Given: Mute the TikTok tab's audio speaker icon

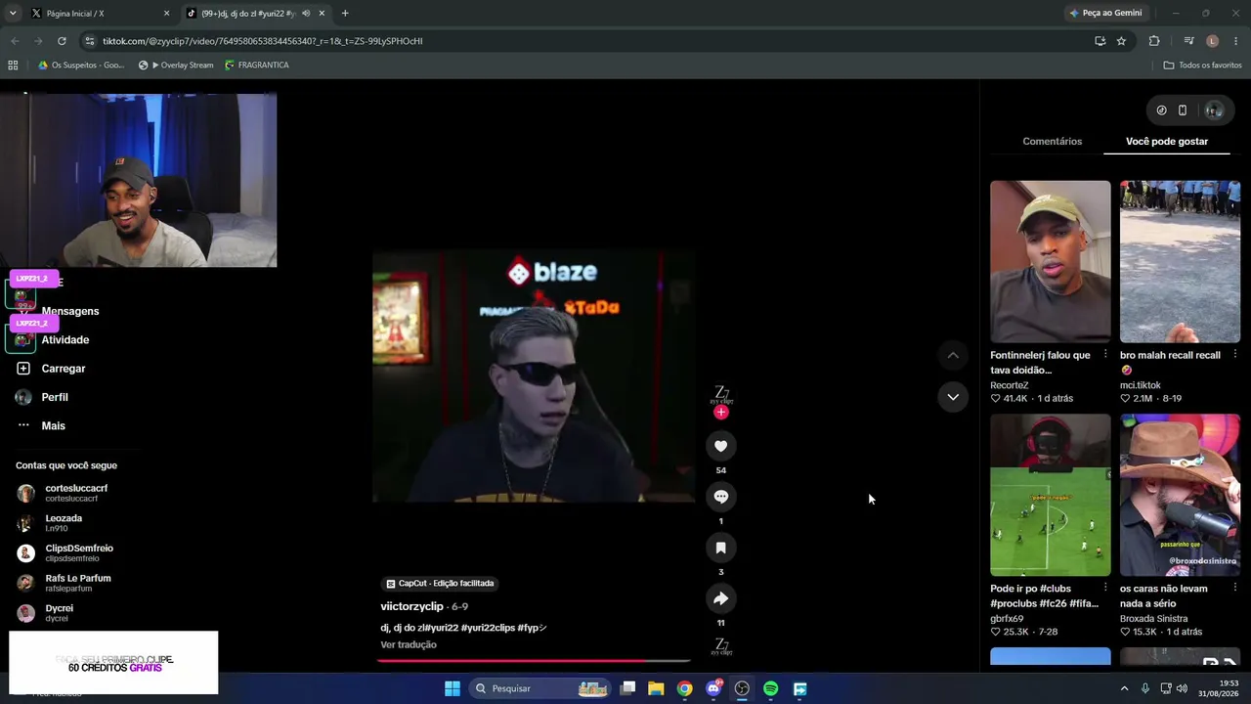Looking at the screenshot, I should [305, 14].
